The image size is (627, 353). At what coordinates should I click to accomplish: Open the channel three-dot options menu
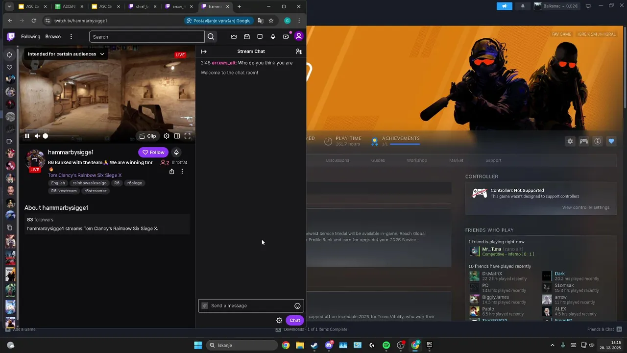point(182,172)
